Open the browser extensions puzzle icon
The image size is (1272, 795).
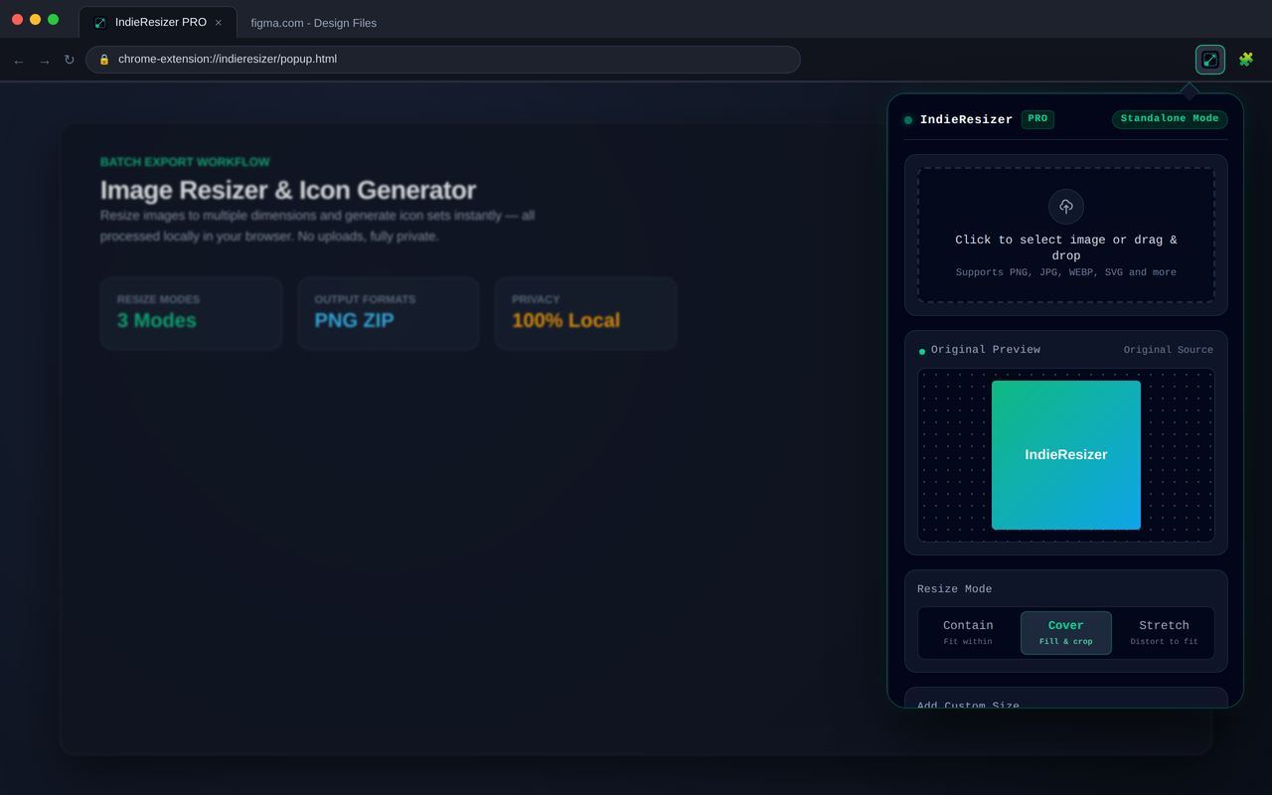(1245, 60)
